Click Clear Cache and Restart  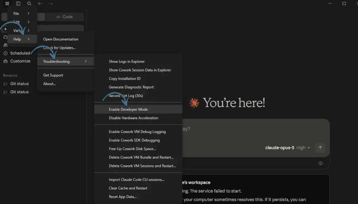138,188
